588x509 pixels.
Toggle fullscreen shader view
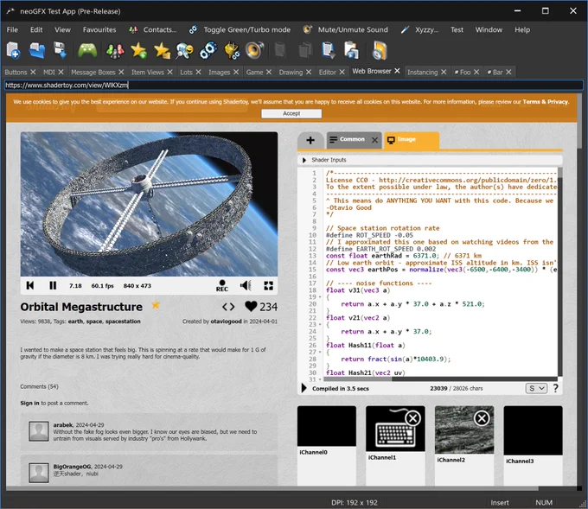coord(269,285)
